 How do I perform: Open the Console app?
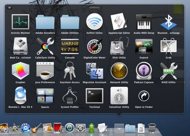coord(70,47)
